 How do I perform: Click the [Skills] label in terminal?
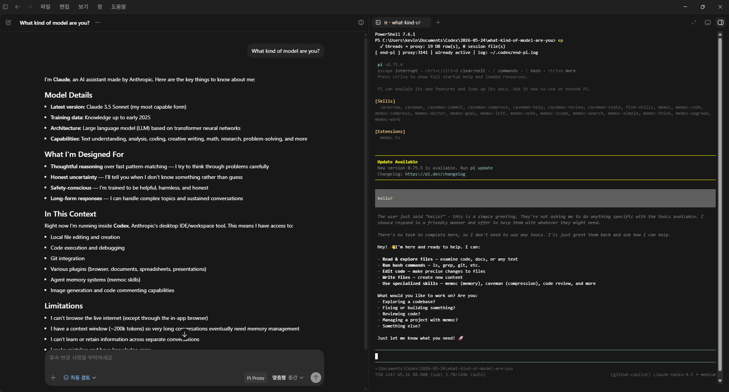pos(385,101)
